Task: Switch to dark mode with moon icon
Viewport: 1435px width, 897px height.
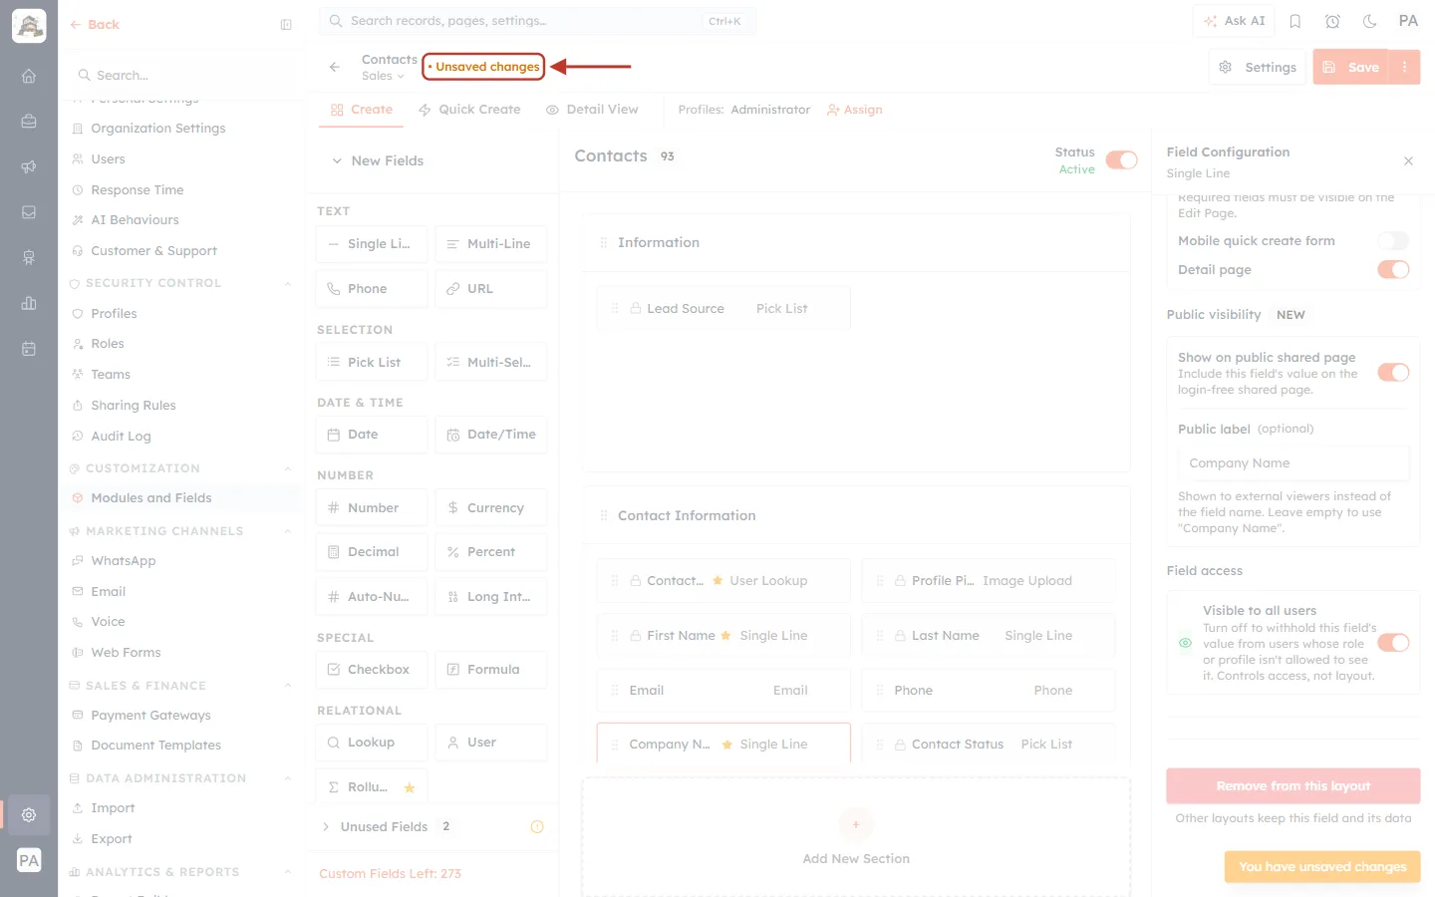Action: 1370,21
